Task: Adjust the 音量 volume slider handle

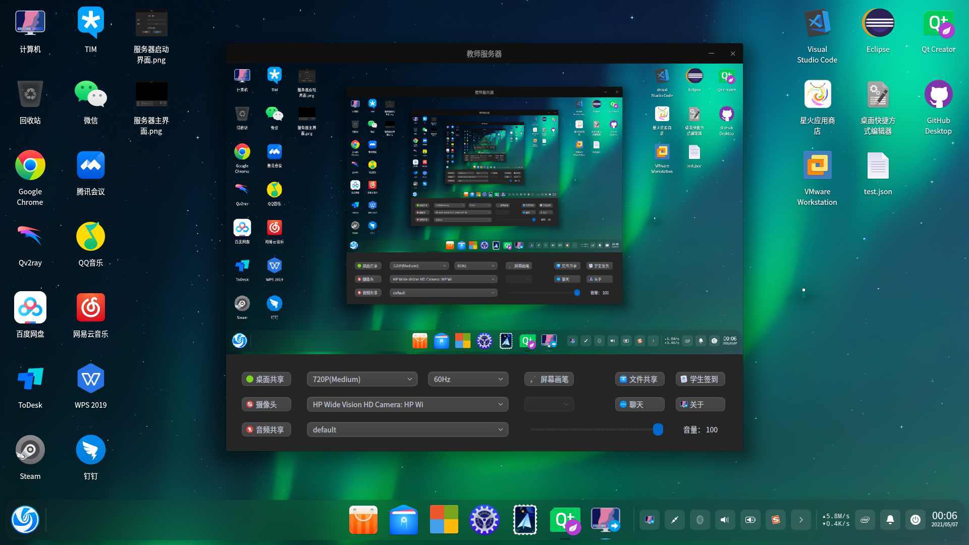Action: tap(658, 429)
